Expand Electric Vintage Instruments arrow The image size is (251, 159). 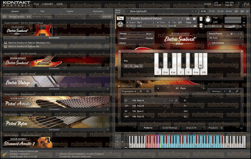tap(107, 89)
